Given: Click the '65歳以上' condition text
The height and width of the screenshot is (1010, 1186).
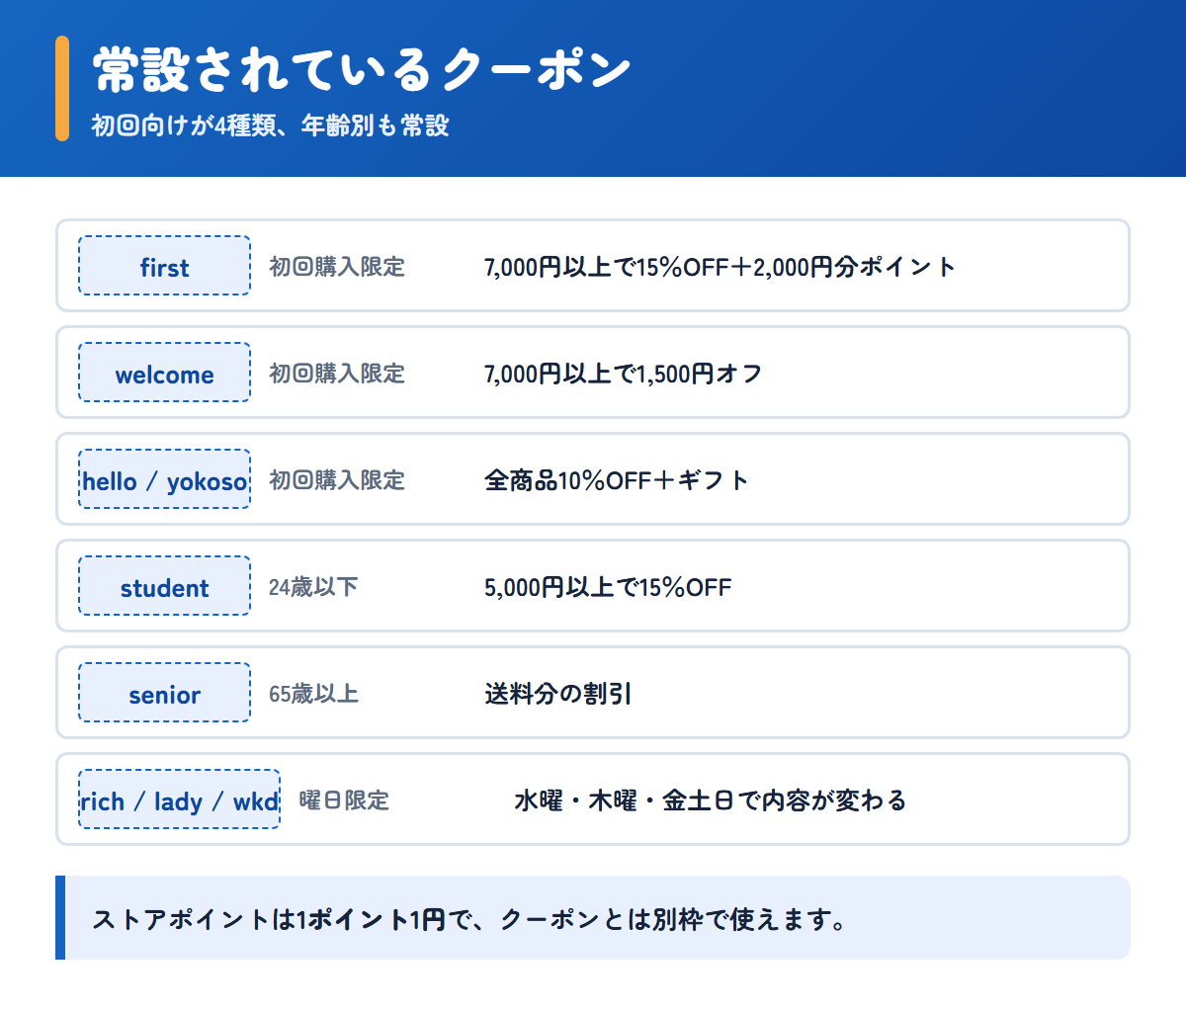Looking at the screenshot, I should point(313,693).
